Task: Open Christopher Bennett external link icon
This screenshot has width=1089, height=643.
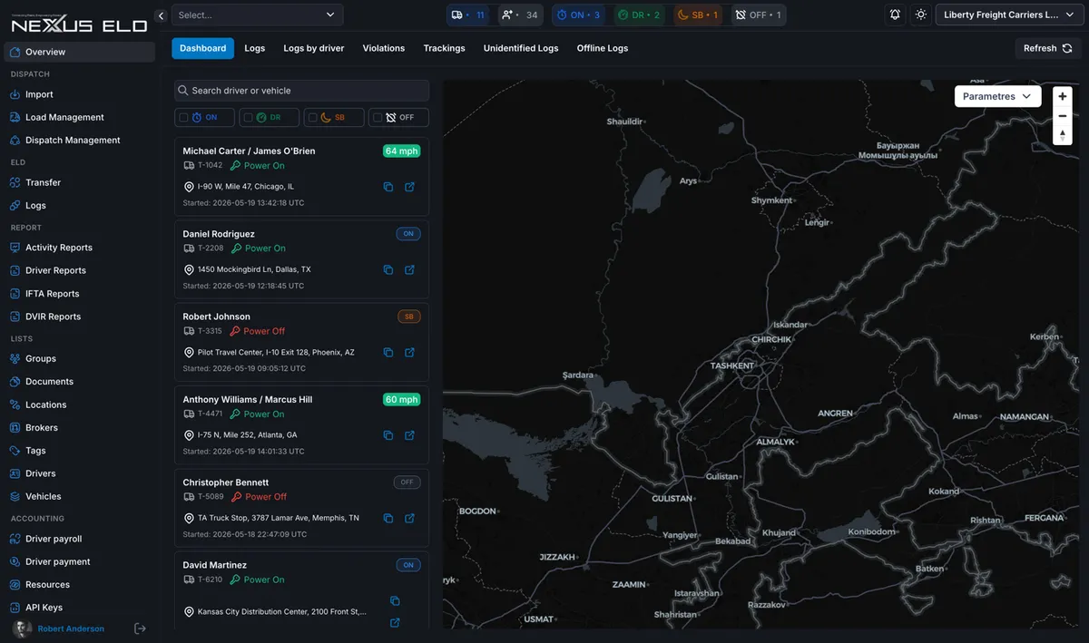Action: [x=409, y=518]
